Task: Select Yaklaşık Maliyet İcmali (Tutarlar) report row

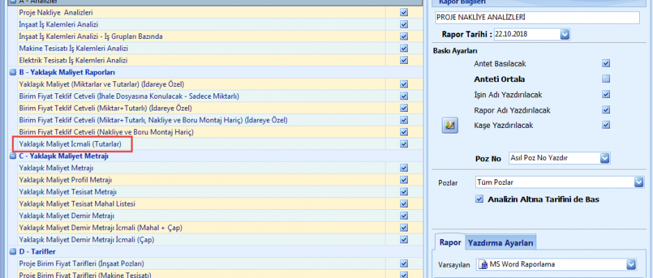Action: (71, 144)
